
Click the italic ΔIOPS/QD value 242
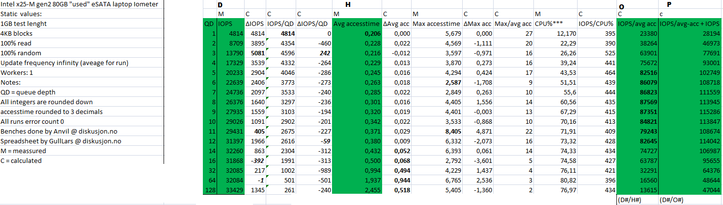coord(324,53)
